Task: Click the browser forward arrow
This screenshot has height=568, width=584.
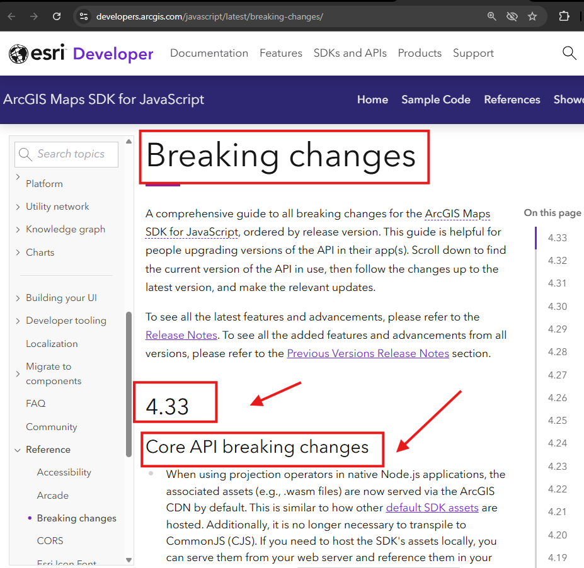Action: pyautogui.click(x=34, y=16)
